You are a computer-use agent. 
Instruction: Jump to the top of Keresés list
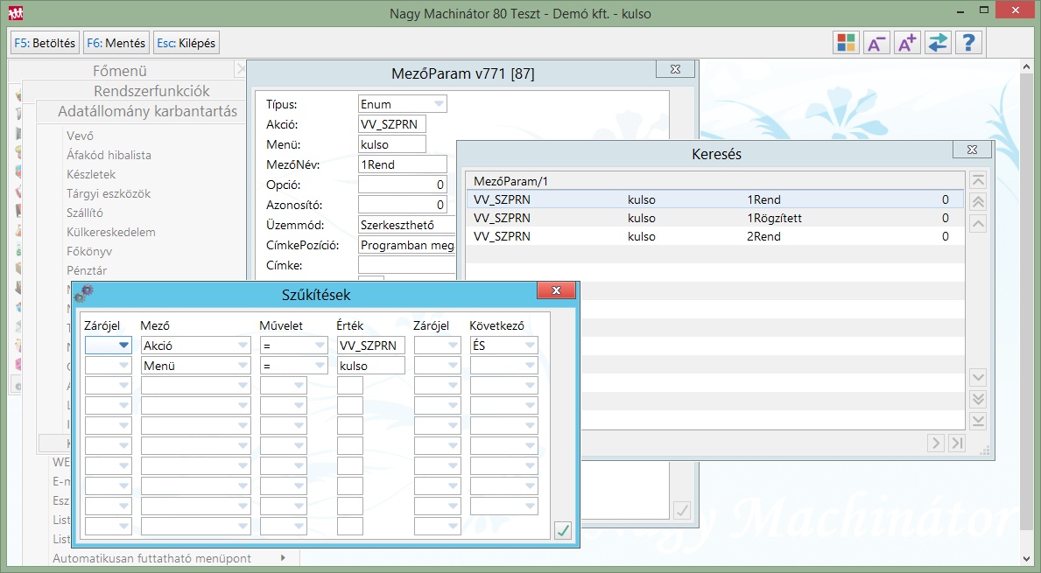pyautogui.click(x=978, y=181)
